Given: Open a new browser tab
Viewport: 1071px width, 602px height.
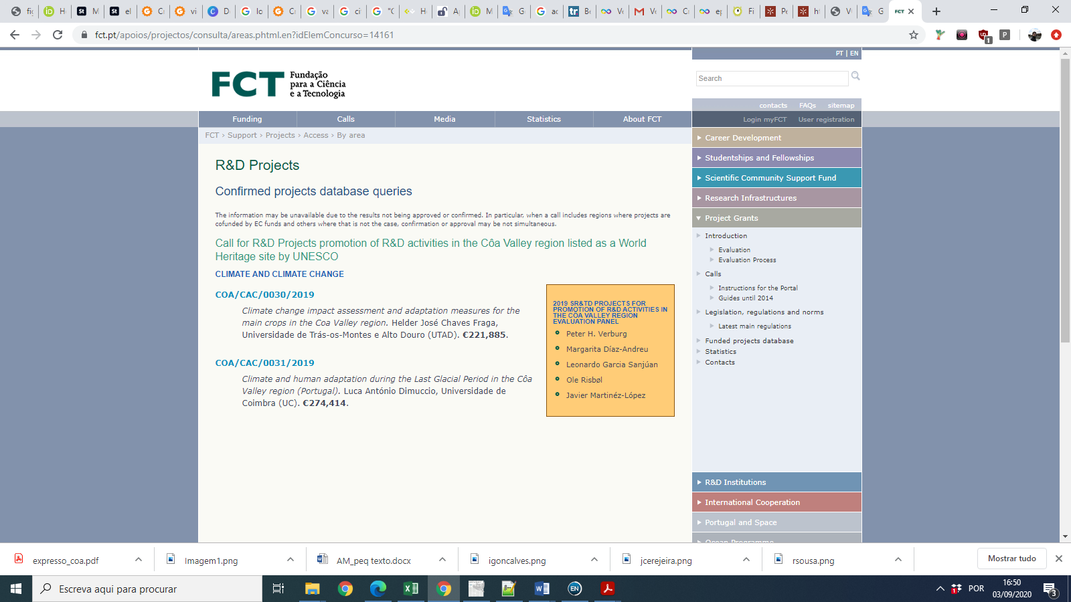Looking at the screenshot, I should tap(936, 11).
